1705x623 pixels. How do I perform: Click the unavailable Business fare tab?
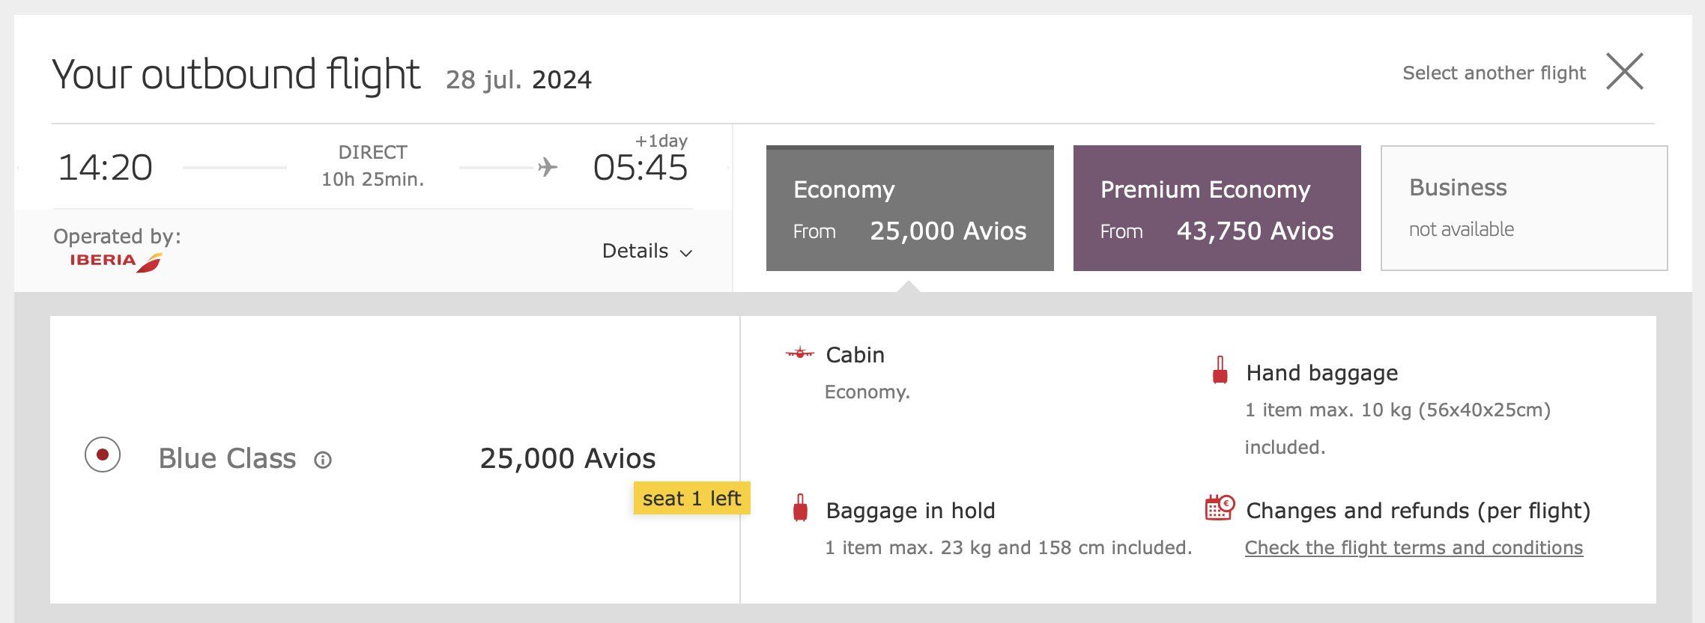click(x=1524, y=208)
